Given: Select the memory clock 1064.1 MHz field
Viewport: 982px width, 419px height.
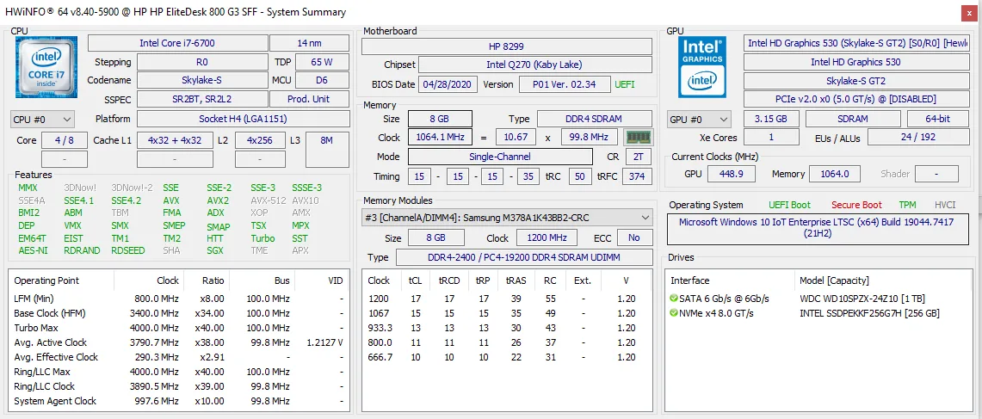Looking at the screenshot, I should pos(441,137).
